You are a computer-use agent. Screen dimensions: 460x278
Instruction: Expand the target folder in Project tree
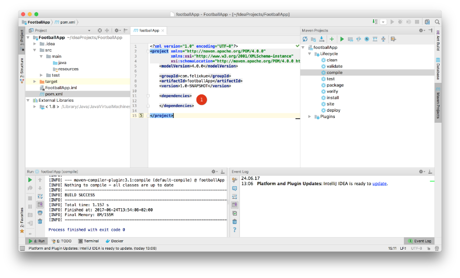pyautogui.click(x=35, y=81)
